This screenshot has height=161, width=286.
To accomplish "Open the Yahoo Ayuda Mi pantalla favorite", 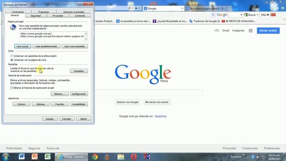I will 170,21.
